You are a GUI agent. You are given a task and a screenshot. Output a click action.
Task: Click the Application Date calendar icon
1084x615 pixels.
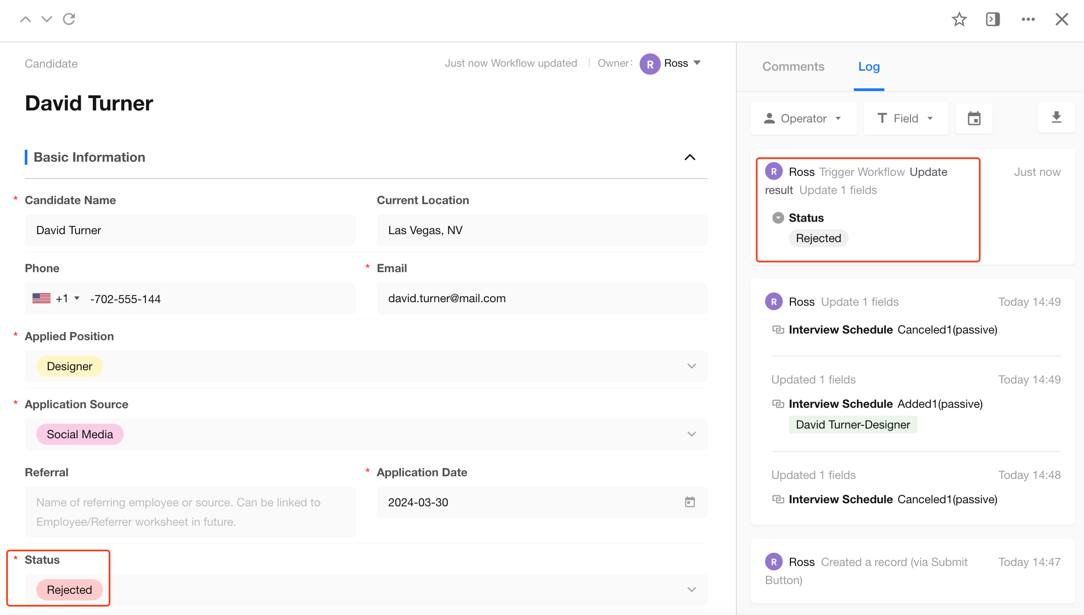pos(690,502)
